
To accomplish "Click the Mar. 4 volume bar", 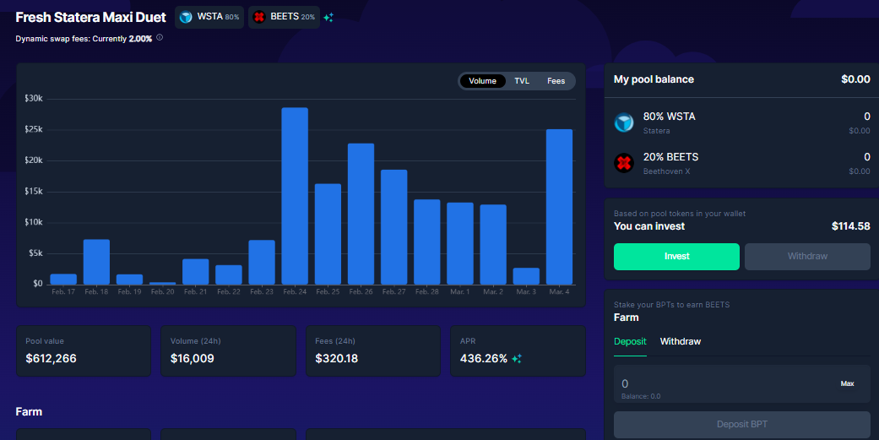I will [560, 207].
